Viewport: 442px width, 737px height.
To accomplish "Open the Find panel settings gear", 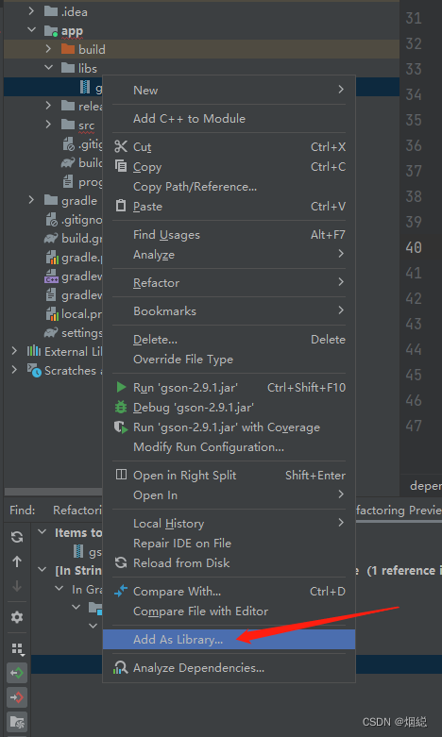I will pyautogui.click(x=17, y=616).
